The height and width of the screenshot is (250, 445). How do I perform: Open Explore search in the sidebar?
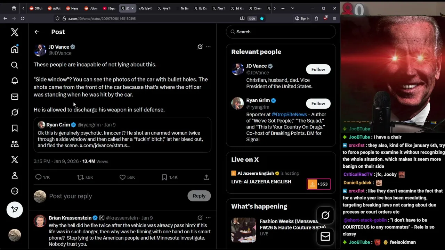(x=15, y=65)
